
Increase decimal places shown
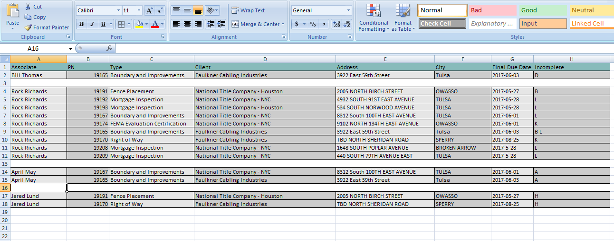tap(336, 24)
